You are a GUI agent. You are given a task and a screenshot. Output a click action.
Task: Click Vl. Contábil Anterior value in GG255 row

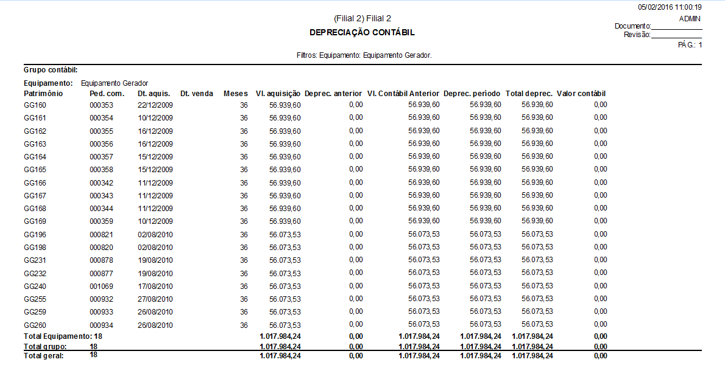tap(424, 299)
